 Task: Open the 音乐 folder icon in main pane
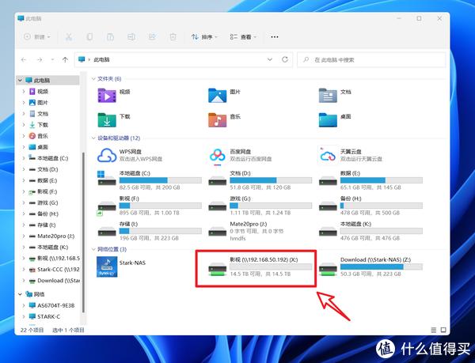[x=217, y=119]
